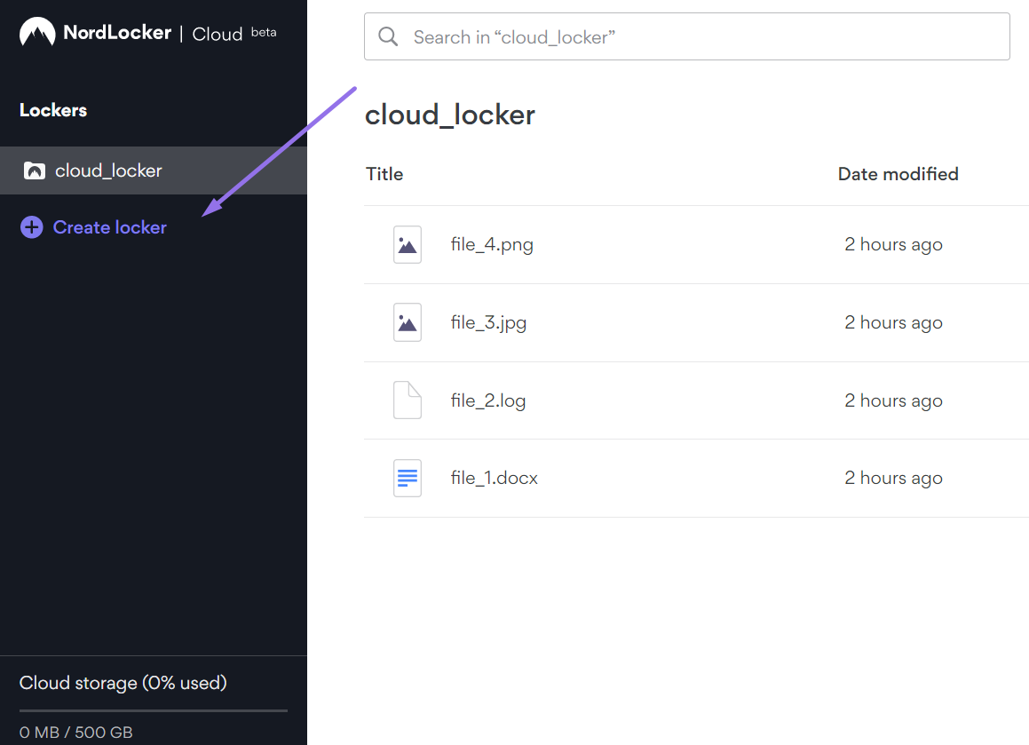
Task: Open the file_3.jpg file name
Action: click(x=488, y=323)
